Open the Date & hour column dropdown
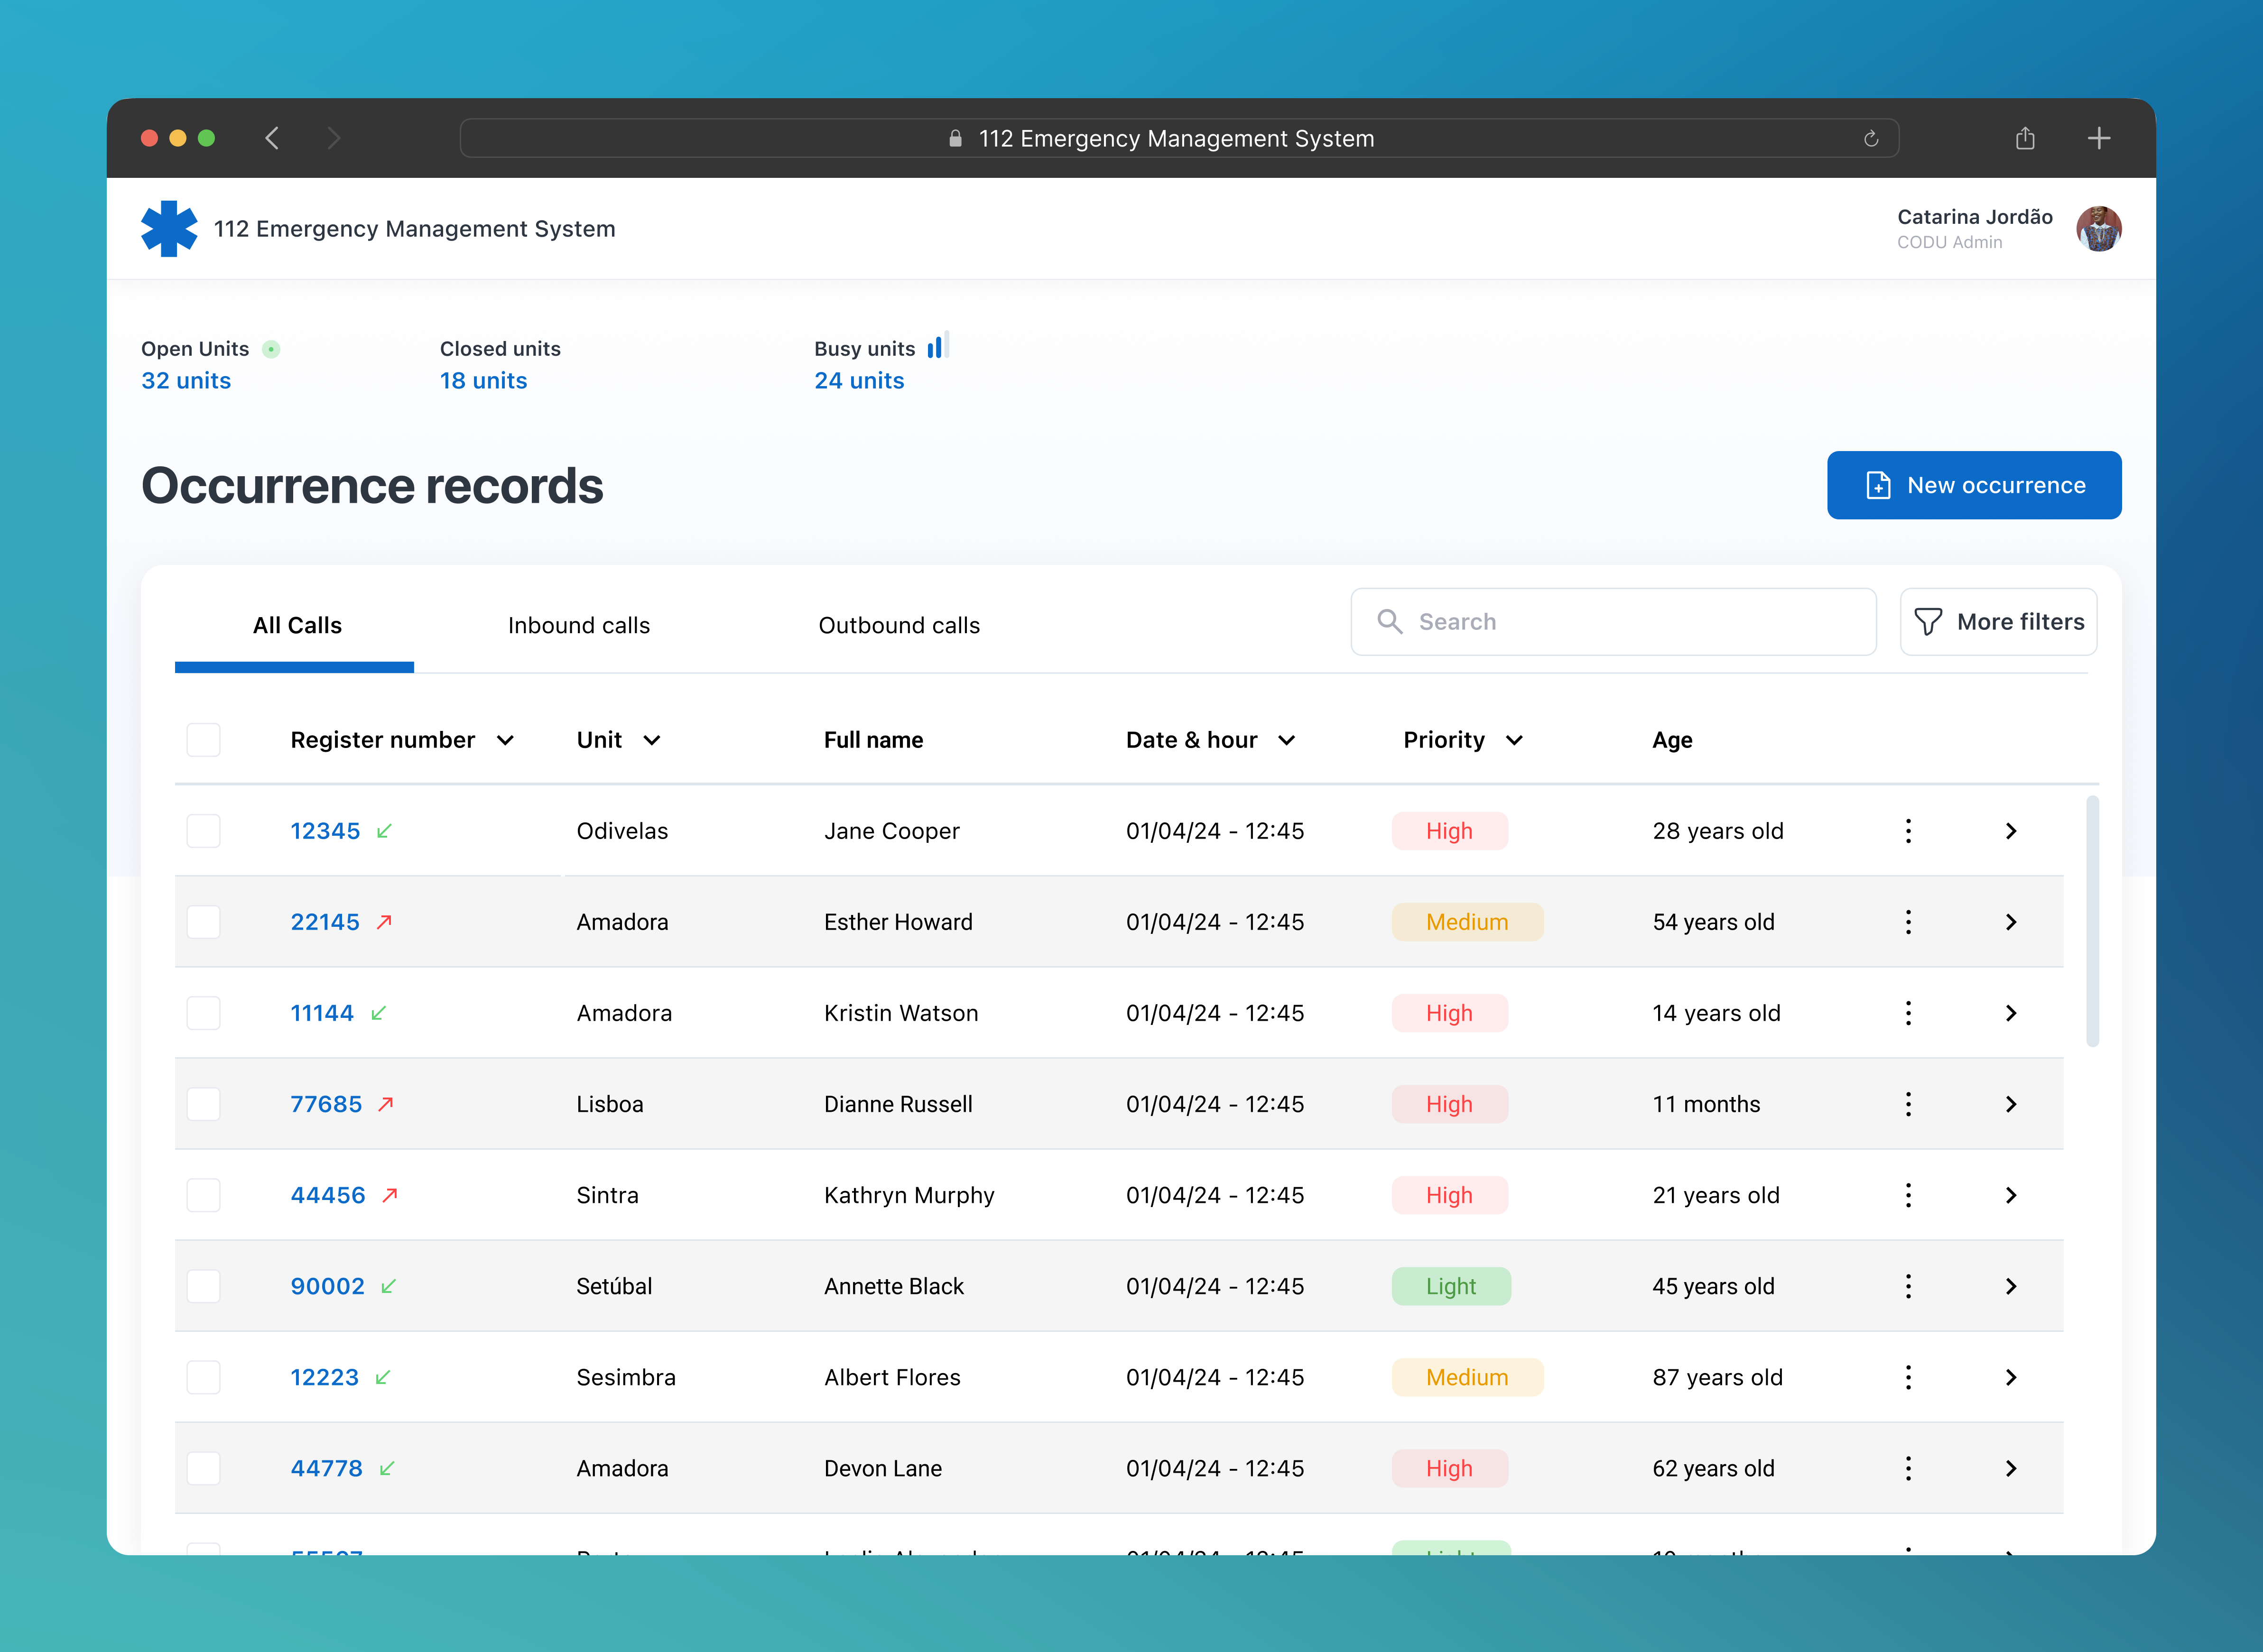The height and width of the screenshot is (1652, 2263). click(x=1287, y=740)
